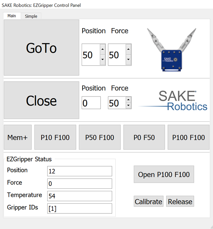
Task: Increase the GoTo Position value
Action: point(103,50)
